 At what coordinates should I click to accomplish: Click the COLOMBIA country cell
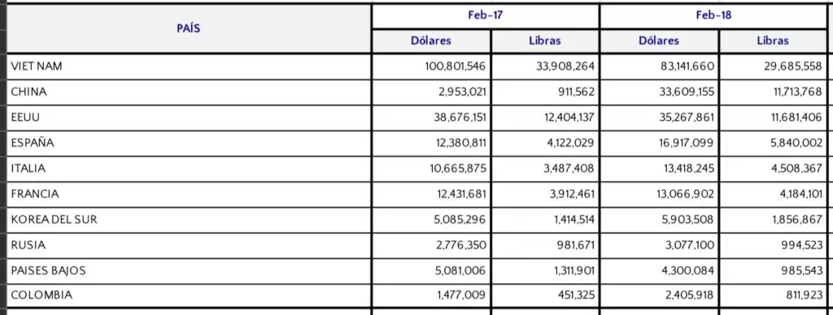189,296
